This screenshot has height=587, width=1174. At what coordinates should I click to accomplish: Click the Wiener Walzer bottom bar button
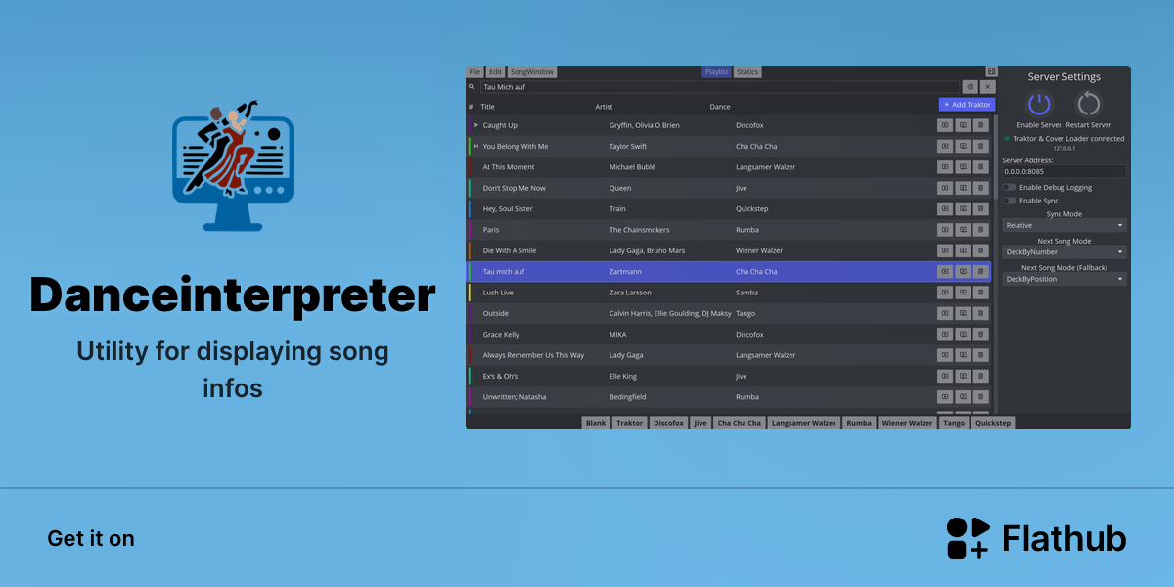pos(907,423)
